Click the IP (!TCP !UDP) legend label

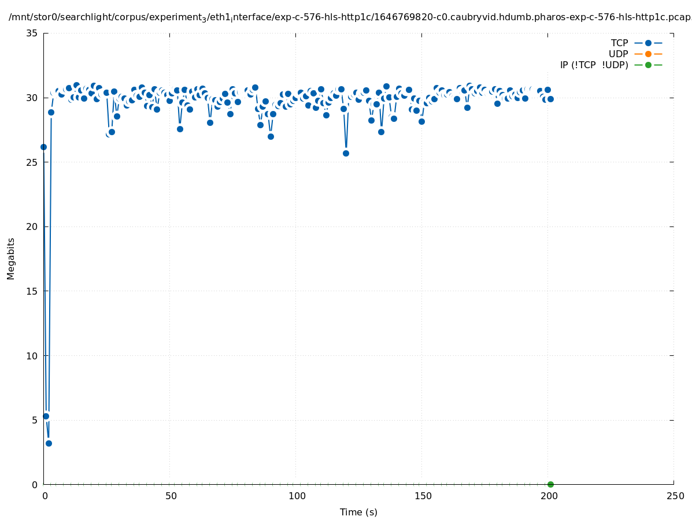(594, 65)
